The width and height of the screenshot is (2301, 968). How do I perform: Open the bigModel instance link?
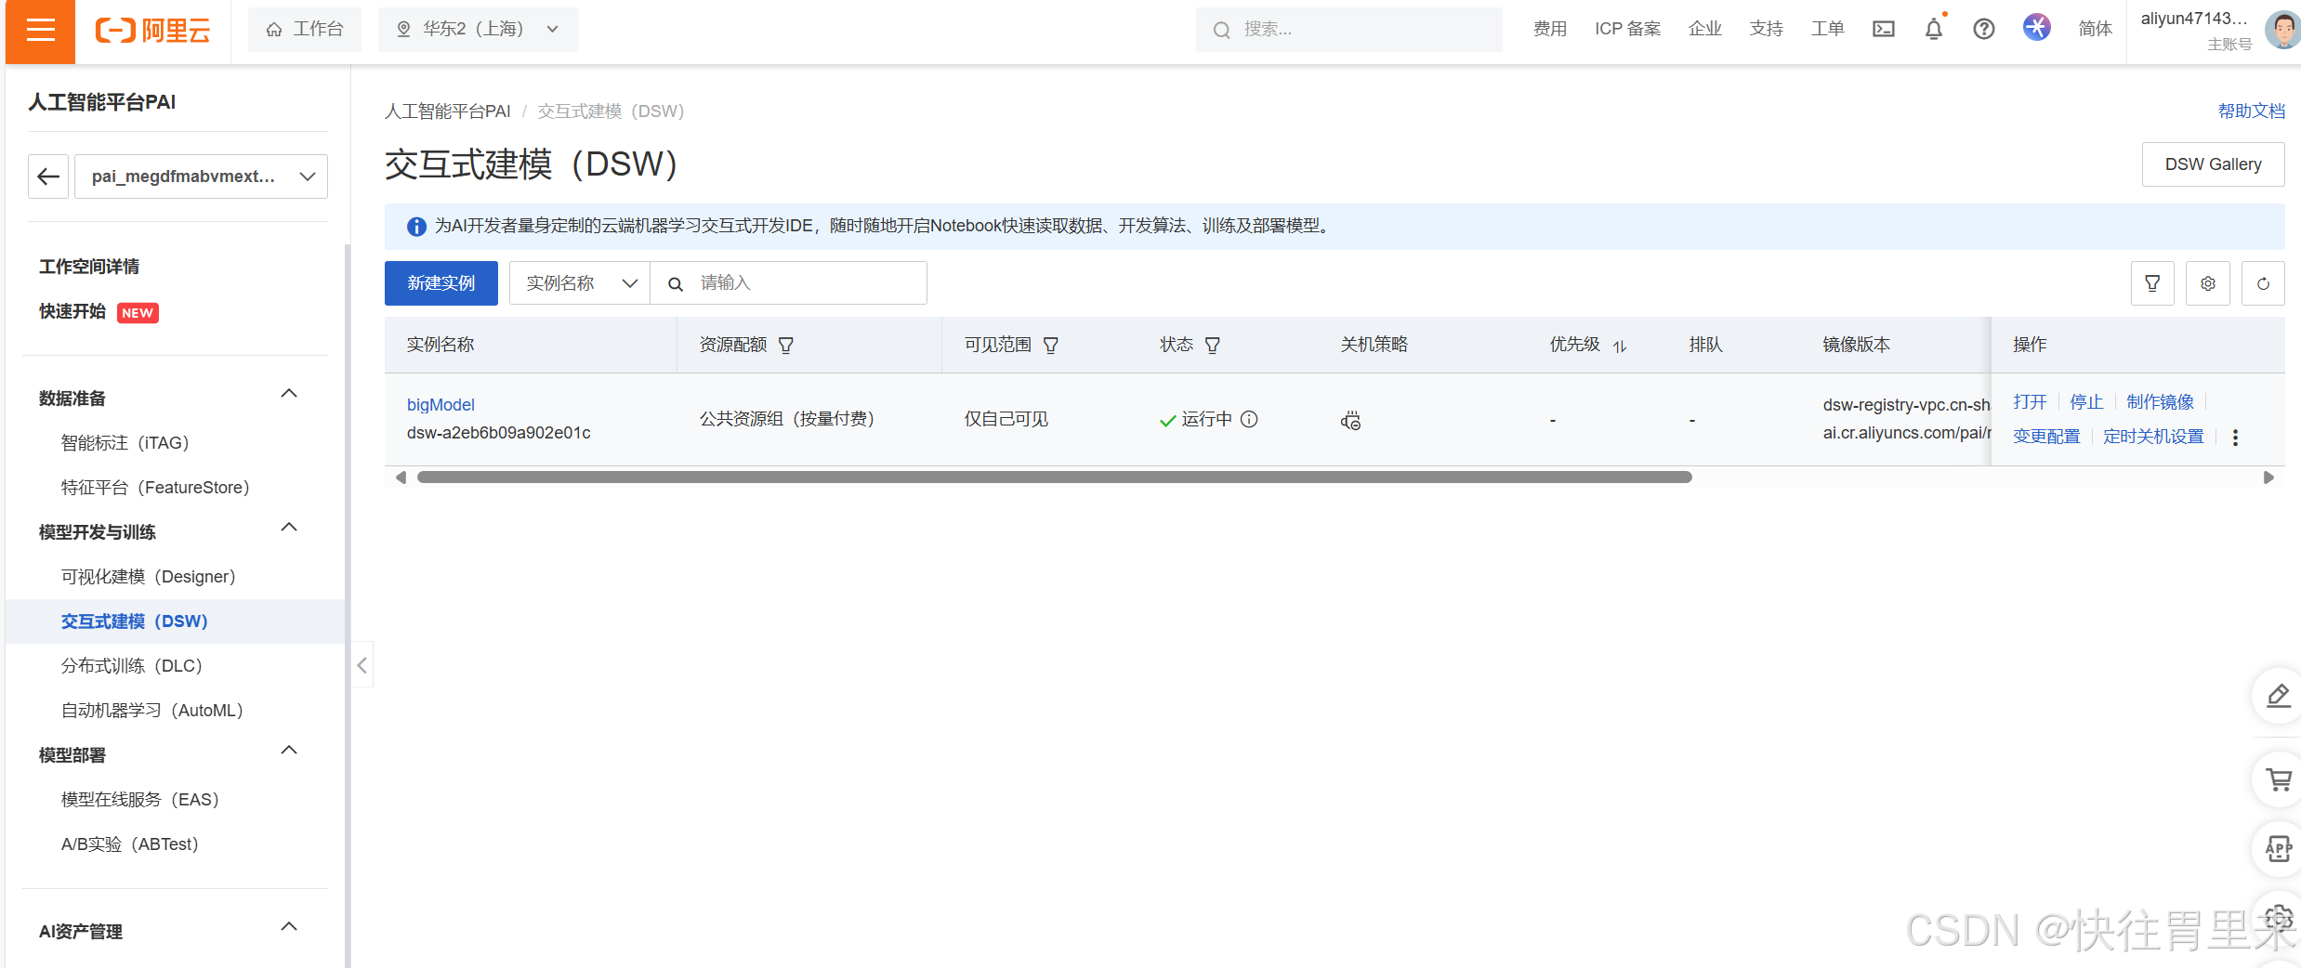[x=440, y=404]
